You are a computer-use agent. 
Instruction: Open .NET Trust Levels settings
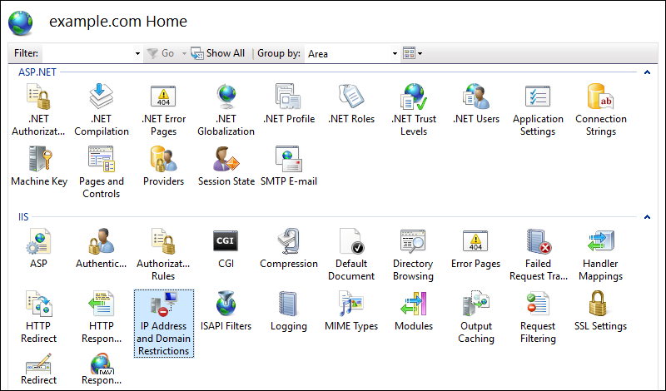pos(413,103)
